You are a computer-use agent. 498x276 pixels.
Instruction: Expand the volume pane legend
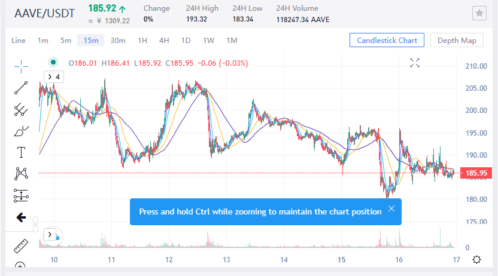[50, 235]
